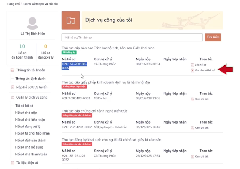Click the Quản lý dịch vụ công folder icon
The height and width of the screenshot is (169, 240).
(12, 97)
